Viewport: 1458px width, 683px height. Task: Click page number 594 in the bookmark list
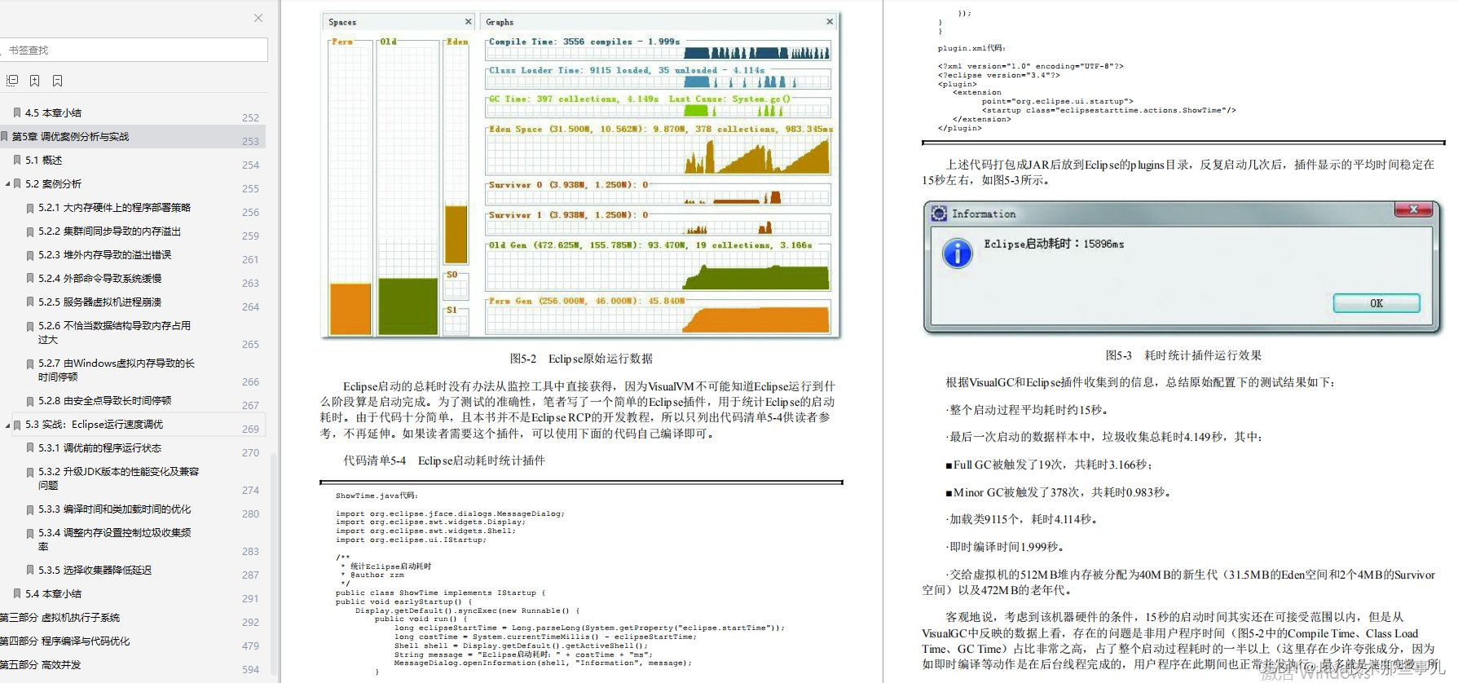[250, 670]
